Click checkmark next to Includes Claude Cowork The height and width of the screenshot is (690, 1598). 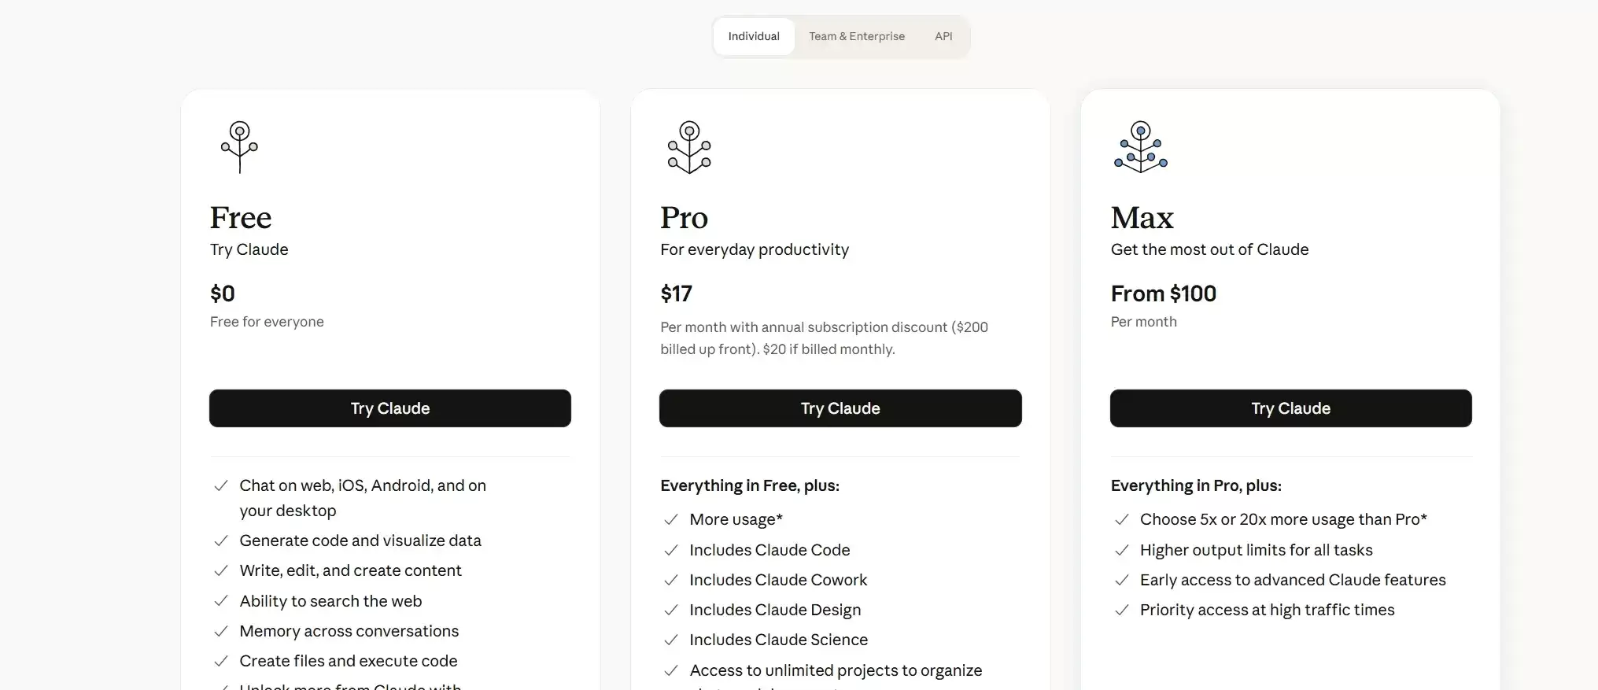[x=671, y=580]
